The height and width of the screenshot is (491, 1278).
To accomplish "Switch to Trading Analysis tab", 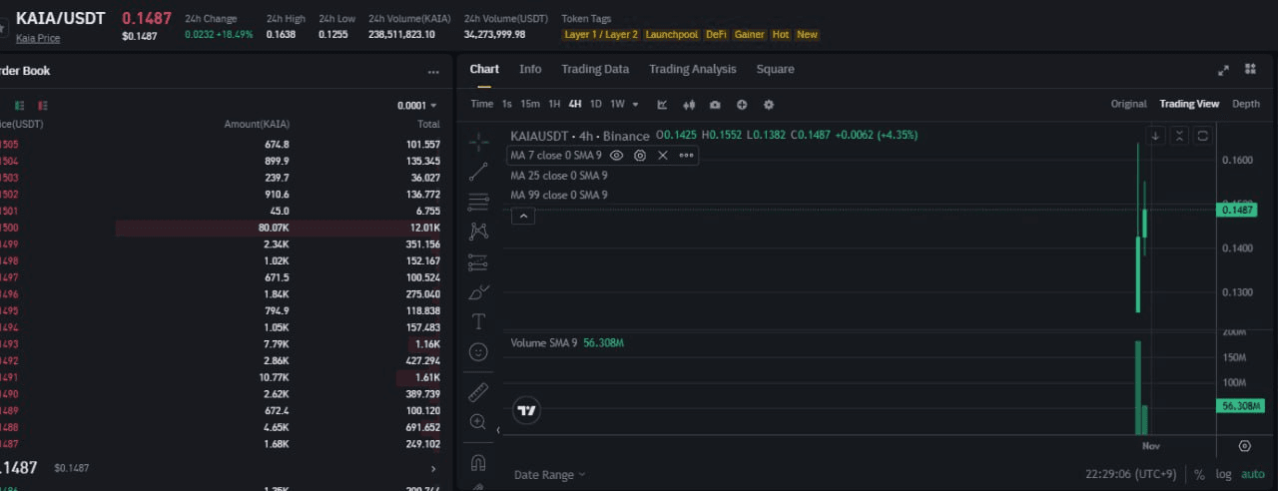I will pyautogui.click(x=692, y=69).
